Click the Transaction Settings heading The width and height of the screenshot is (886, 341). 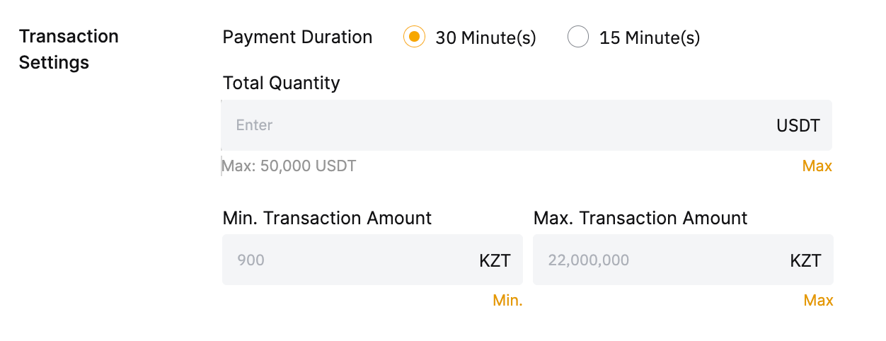(x=68, y=50)
